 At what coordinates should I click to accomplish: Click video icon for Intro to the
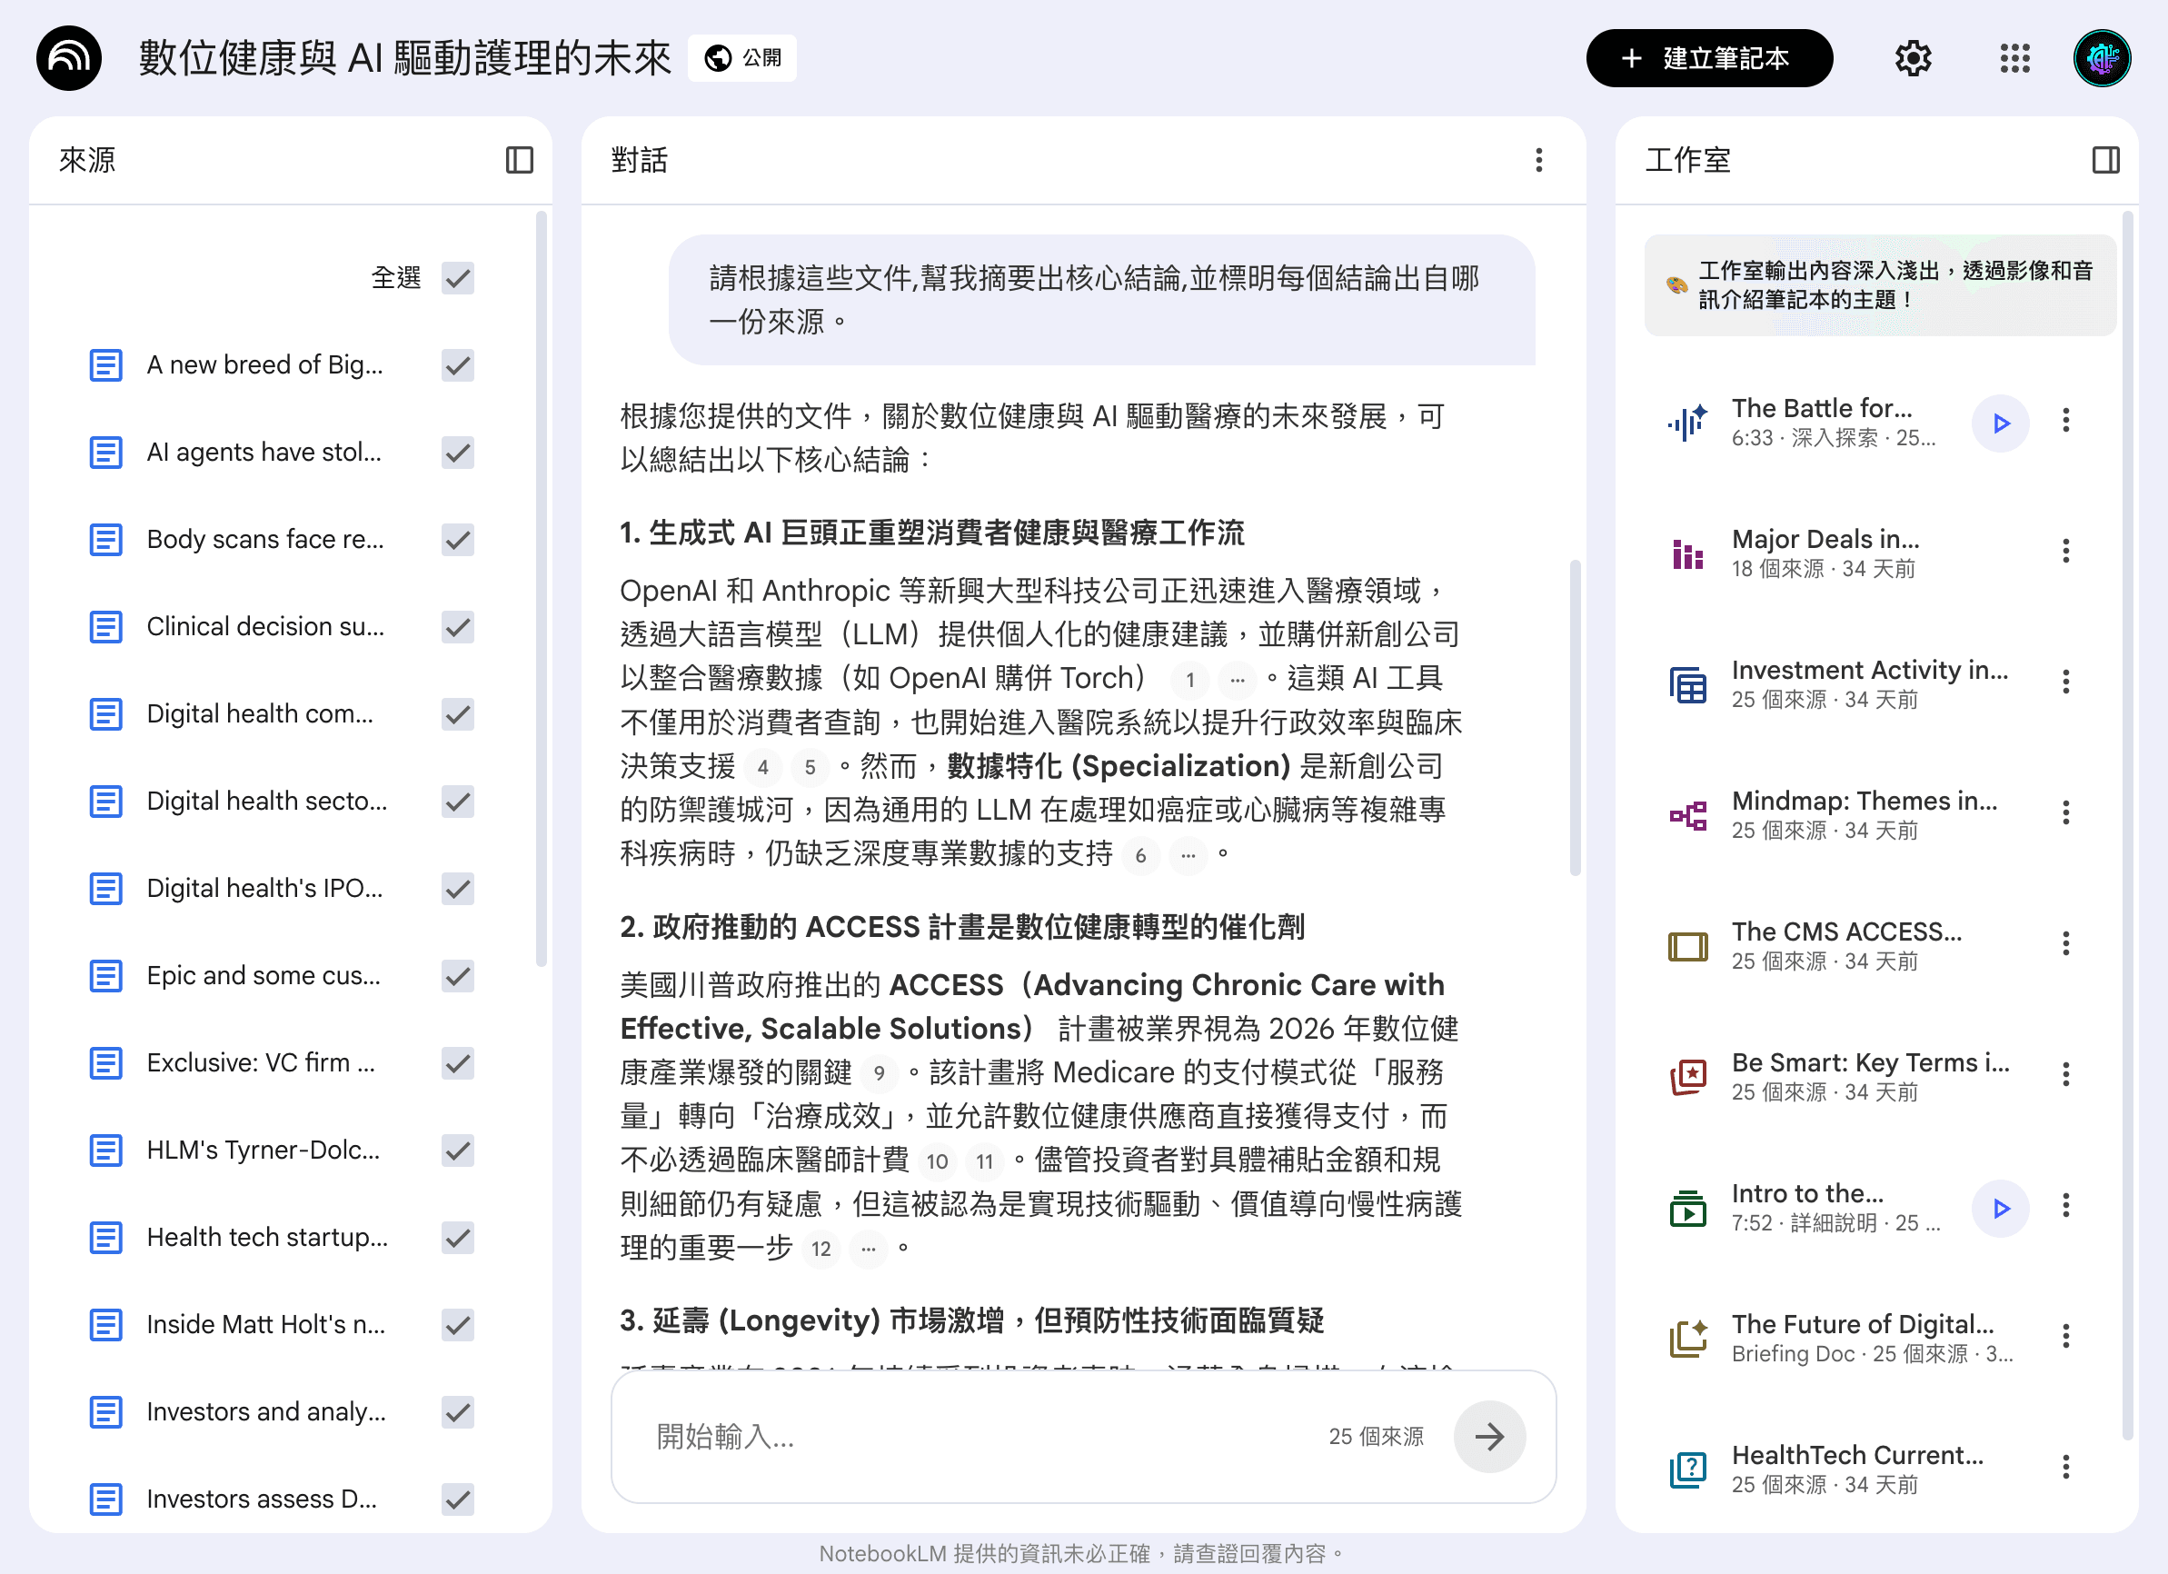click(1687, 1208)
